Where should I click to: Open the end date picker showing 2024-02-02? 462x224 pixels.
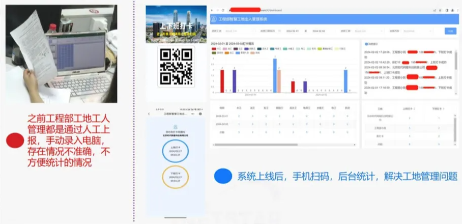pos(320,31)
